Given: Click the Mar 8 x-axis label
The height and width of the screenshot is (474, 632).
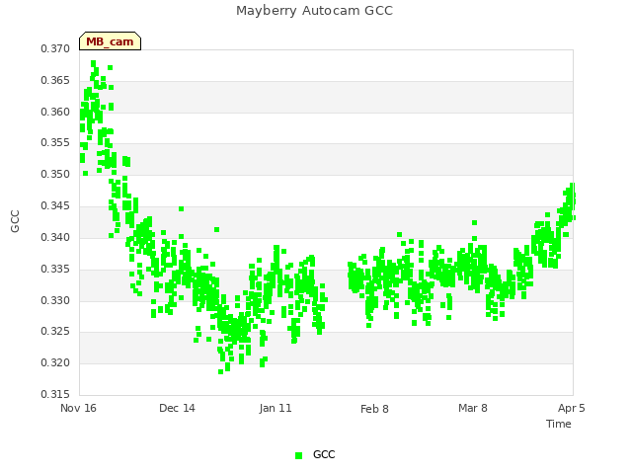Looking at the screenshot, I should pyautogui.click(x=473, y=408).
